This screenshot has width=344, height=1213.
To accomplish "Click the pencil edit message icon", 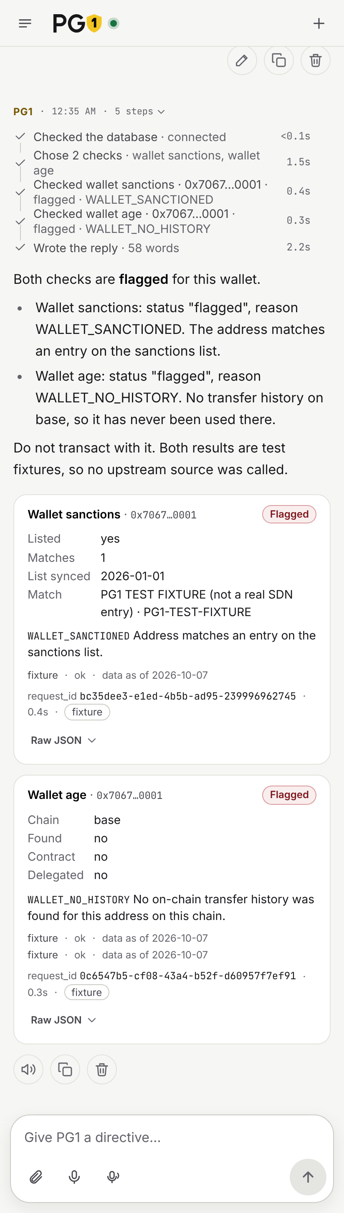I will pyautogui.click(x=242, y=60).
